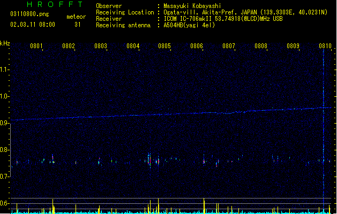Click the 0.9 frequency axis label
Viewport: 337px width, 214px height.
[4, 123]
